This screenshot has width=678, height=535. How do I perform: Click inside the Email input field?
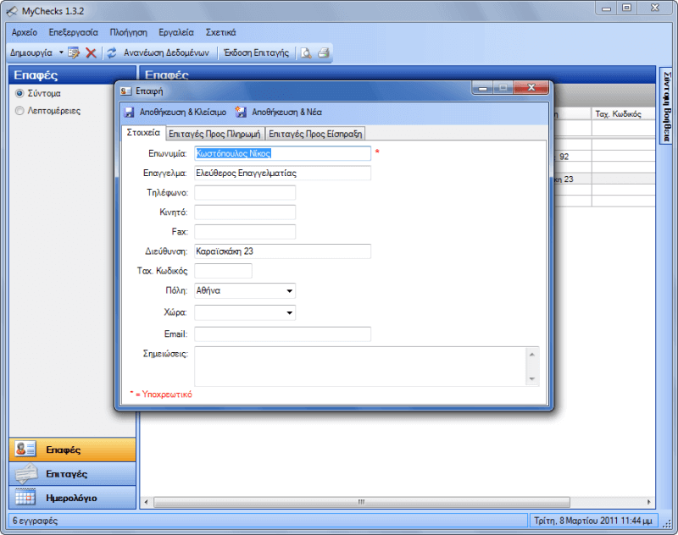coord(282,334)
